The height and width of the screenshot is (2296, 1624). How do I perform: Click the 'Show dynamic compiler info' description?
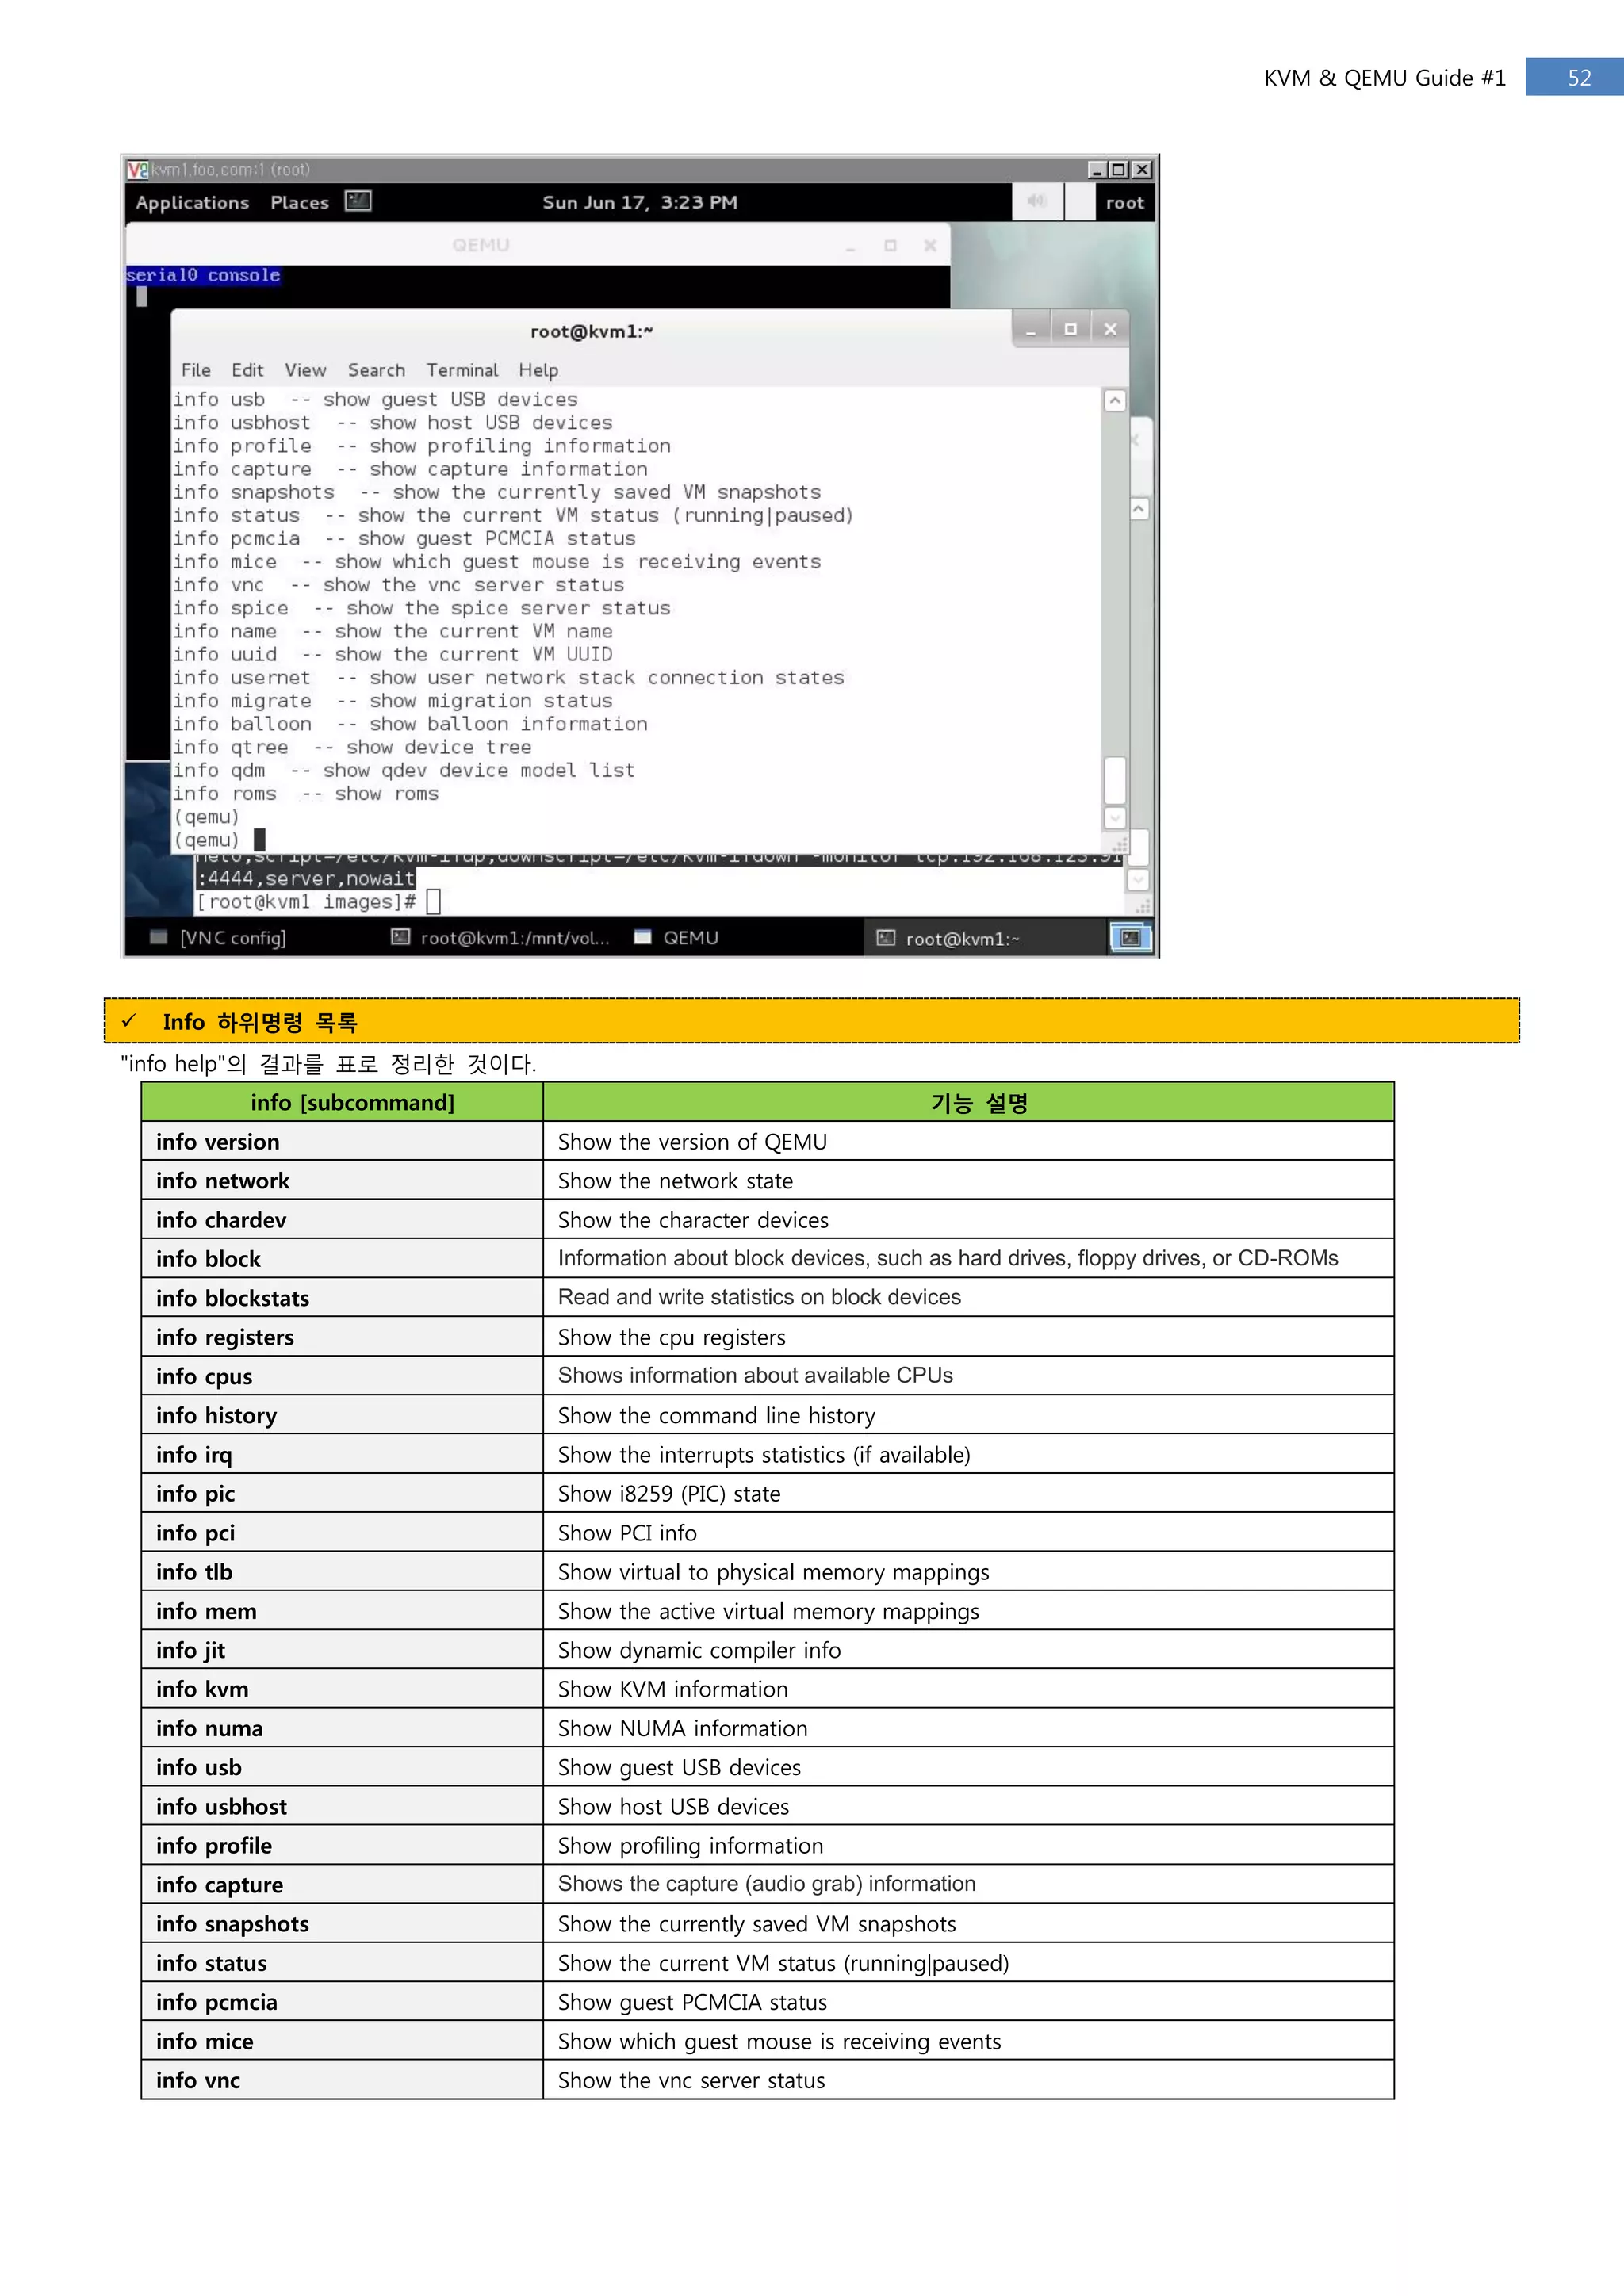[x=699, y=1650]
